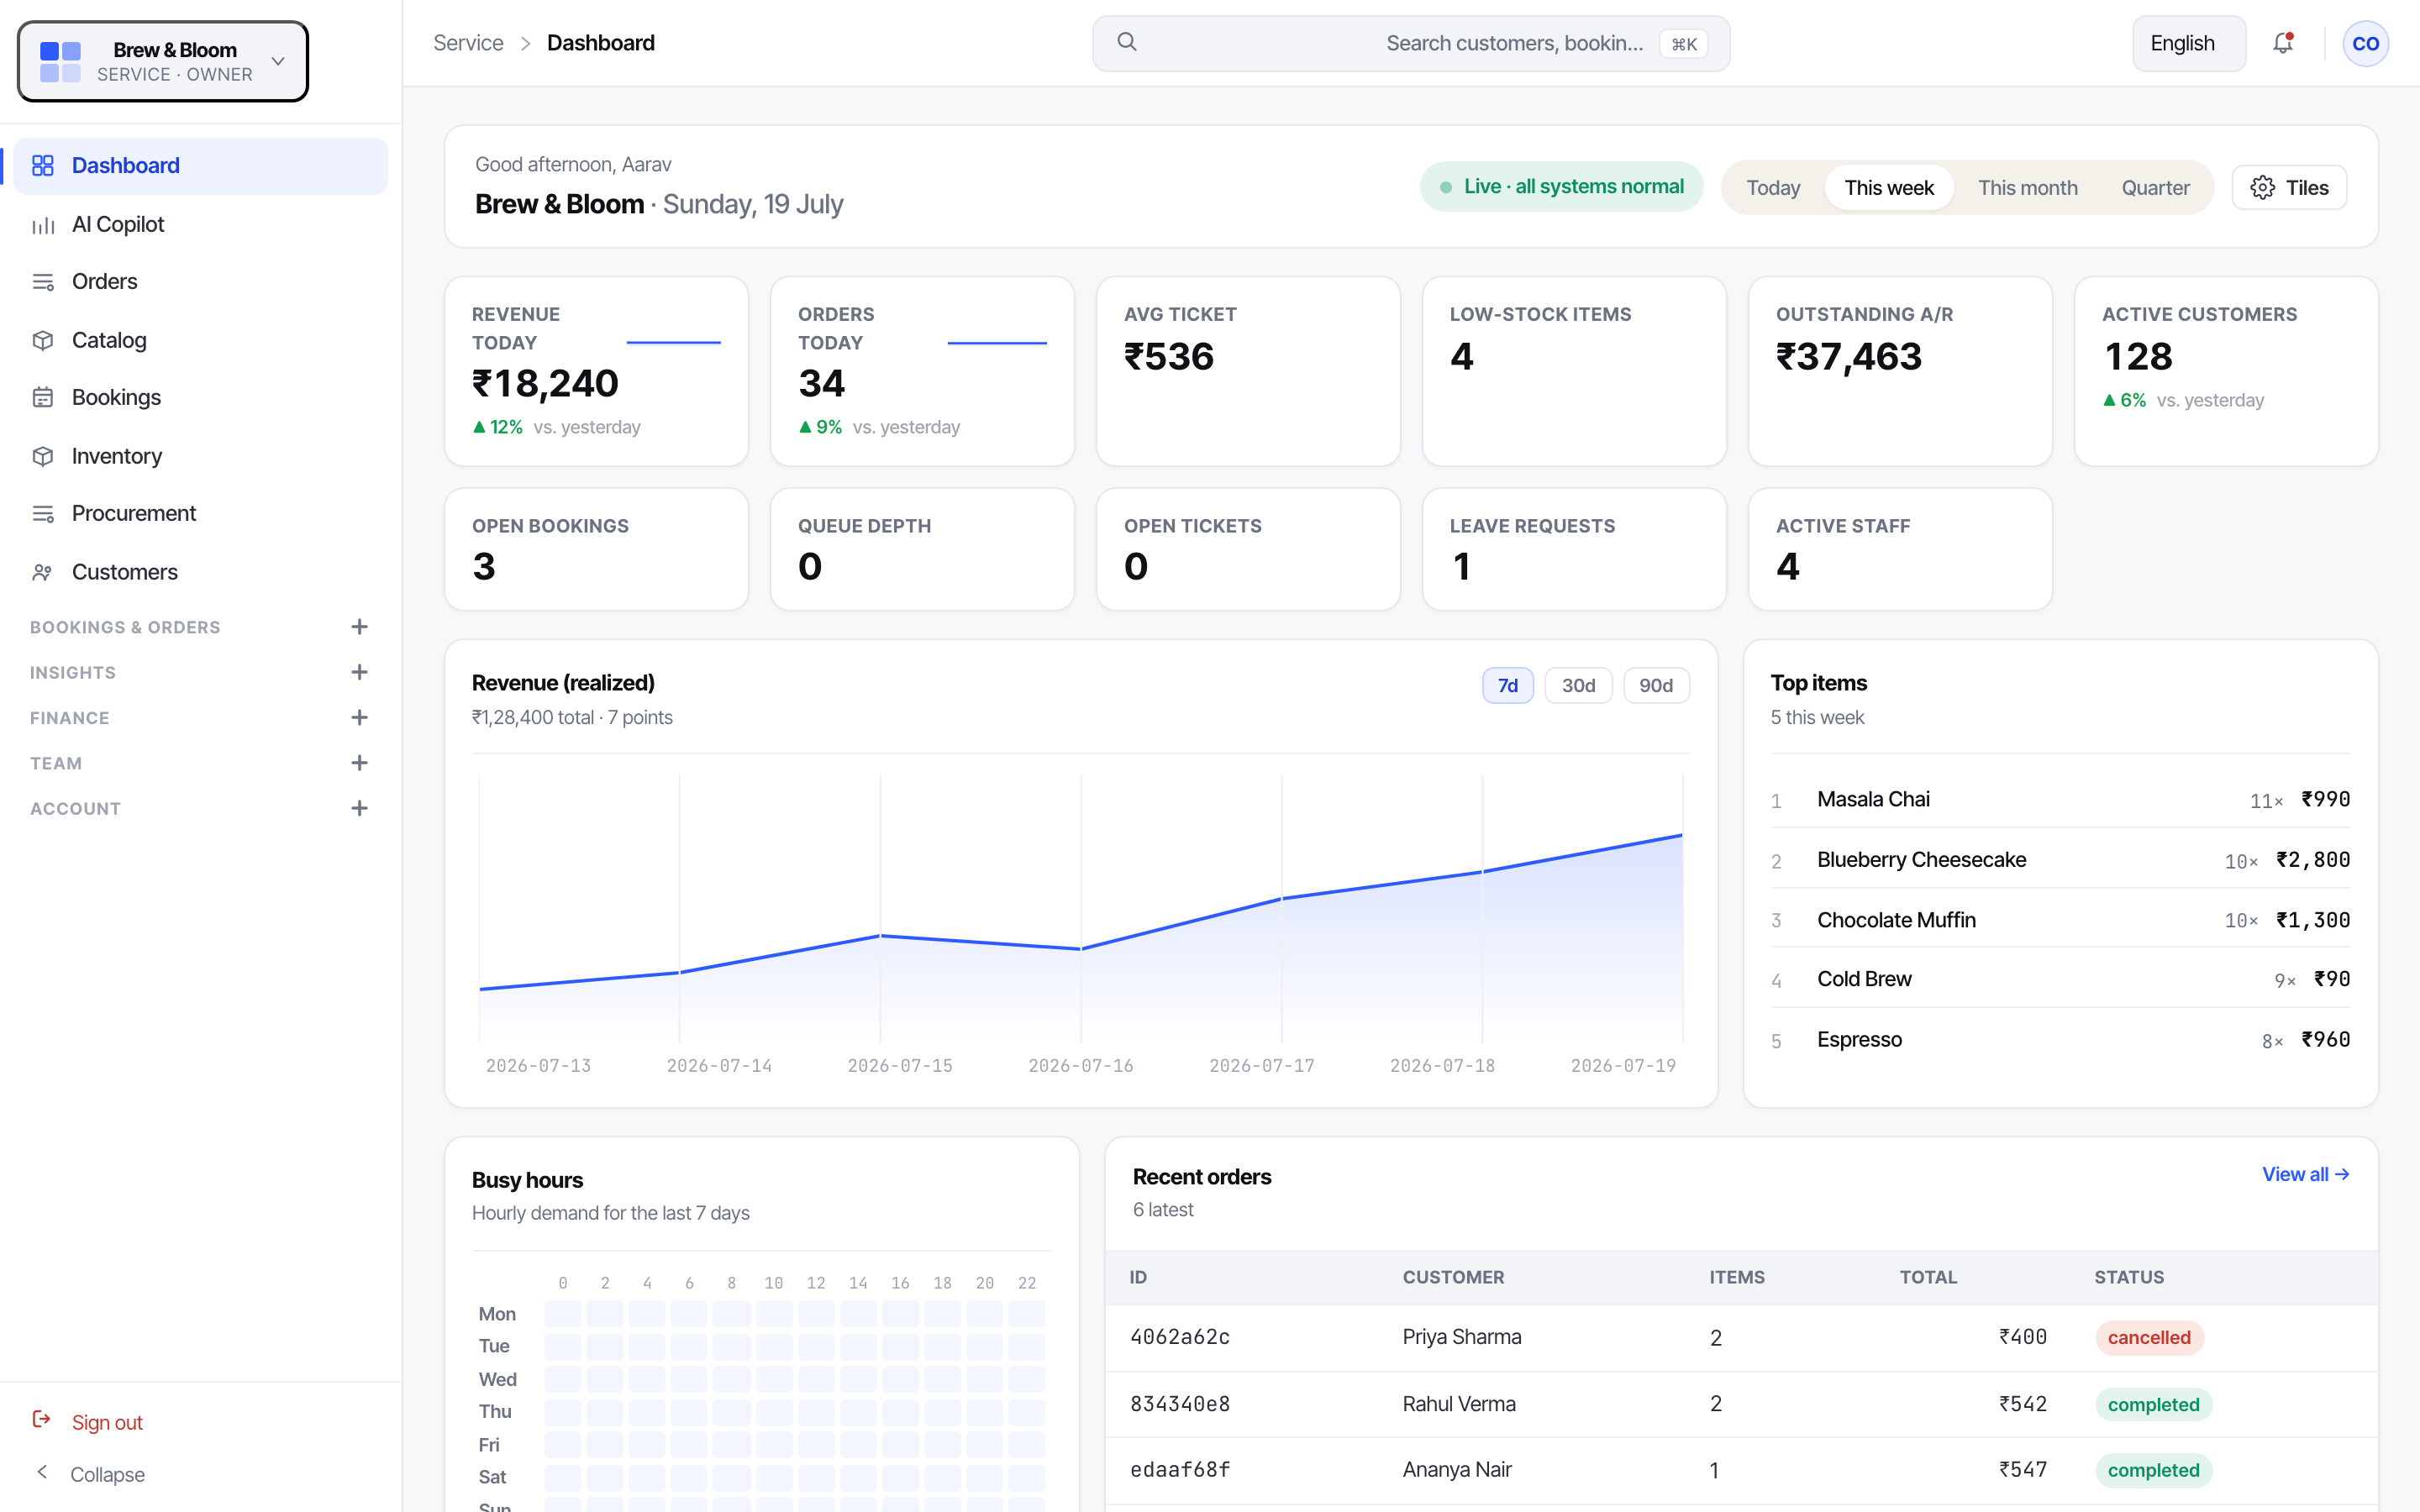Open the Bookings page
Screen dimensions: 2420x1512
coord(200,397)
